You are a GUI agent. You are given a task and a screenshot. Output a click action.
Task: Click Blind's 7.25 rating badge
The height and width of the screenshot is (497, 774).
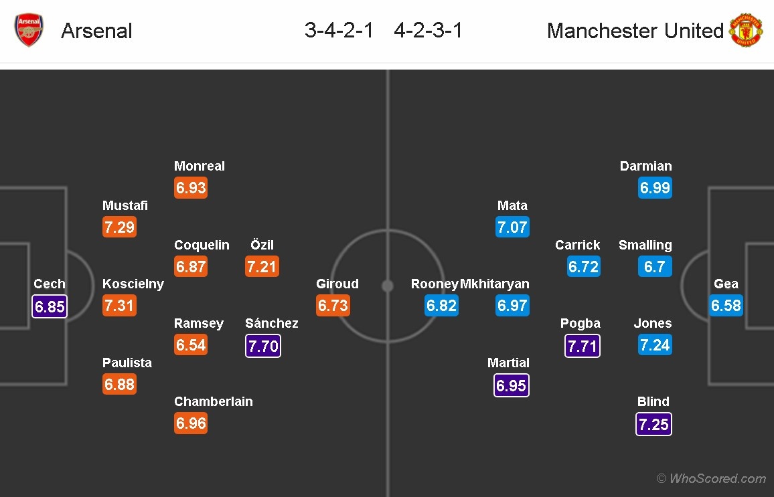point(653,424)
